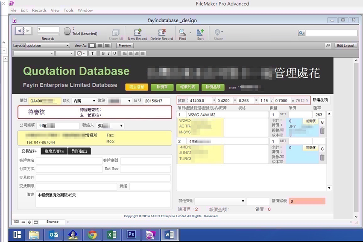Image resolution: width=363 pixels, height=242 pixels.
Task: Toggle bold text formatting
Action: 103,53
